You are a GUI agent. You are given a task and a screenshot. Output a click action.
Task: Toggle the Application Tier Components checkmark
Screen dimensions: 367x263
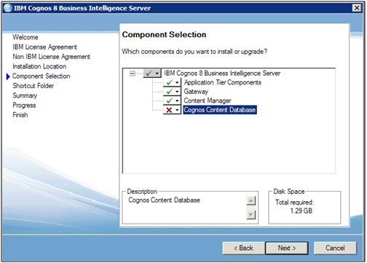coord(169,82)
